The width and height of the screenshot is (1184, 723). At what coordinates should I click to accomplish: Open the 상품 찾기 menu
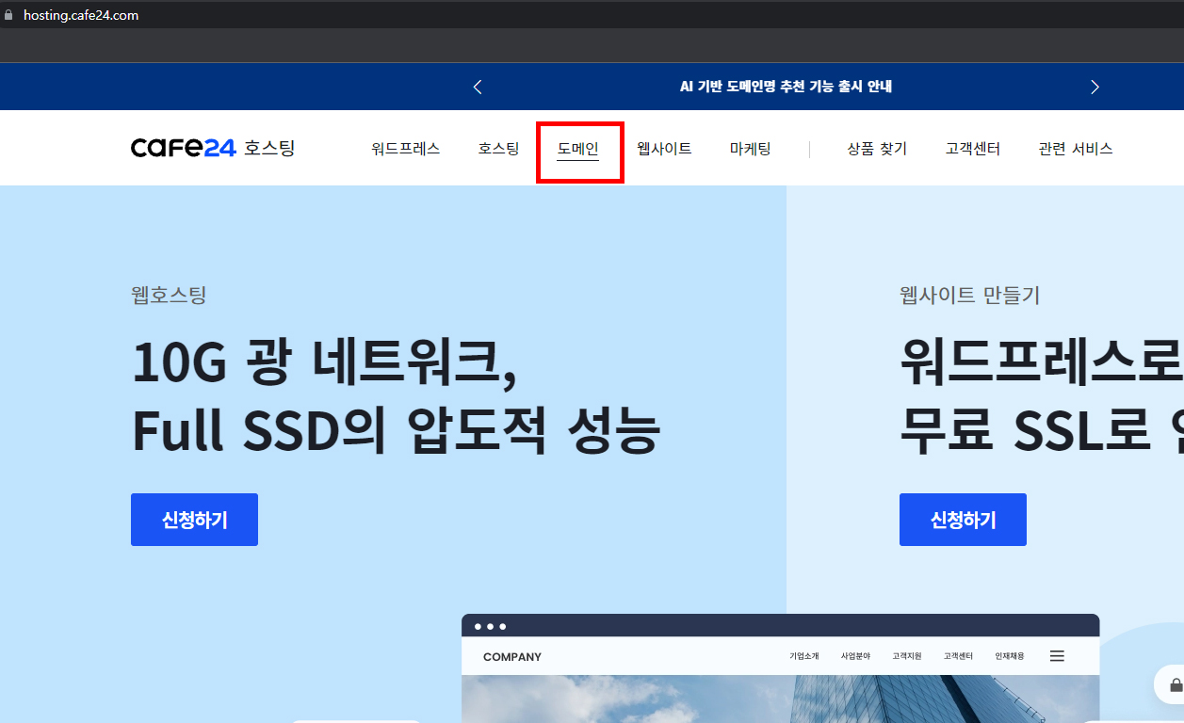[x=877, y=149]
